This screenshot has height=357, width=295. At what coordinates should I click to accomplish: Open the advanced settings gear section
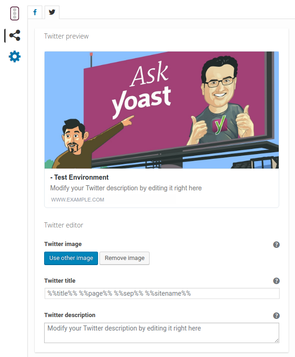pyautogui.click(x=14, y=57)
